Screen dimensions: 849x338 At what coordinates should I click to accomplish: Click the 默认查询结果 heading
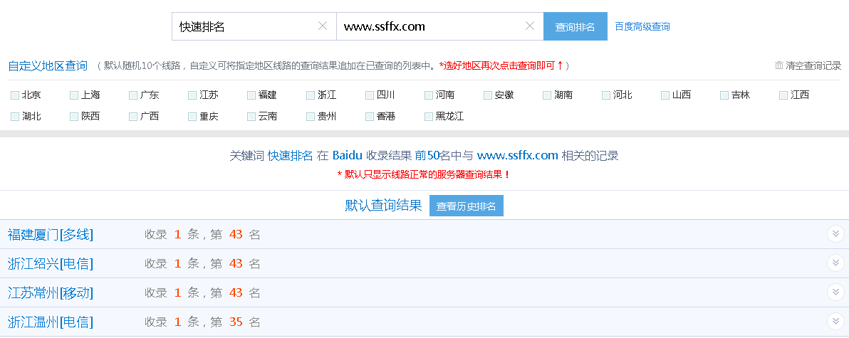coord(383,206)
